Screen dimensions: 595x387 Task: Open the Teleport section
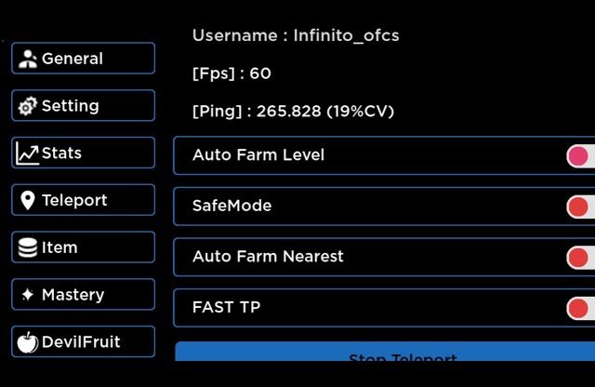[83, 200]
